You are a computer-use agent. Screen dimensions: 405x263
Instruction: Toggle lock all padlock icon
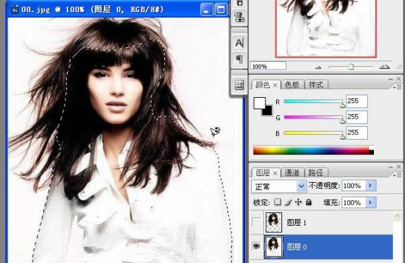coord(308,202)
